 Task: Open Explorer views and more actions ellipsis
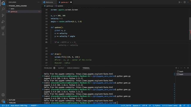38,2
